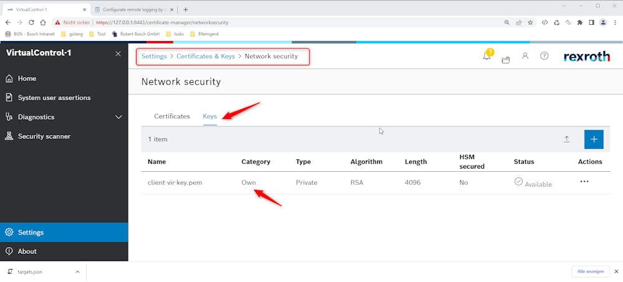This screenshot has width=623, height=282.
Task: Open the golang bookmark folder
Action: tap(72, 34)
